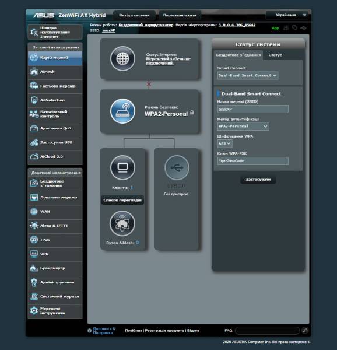Open the Parental Controls sidebar item
The height and width of the screenshot is (350, 337).
[55, 114]
